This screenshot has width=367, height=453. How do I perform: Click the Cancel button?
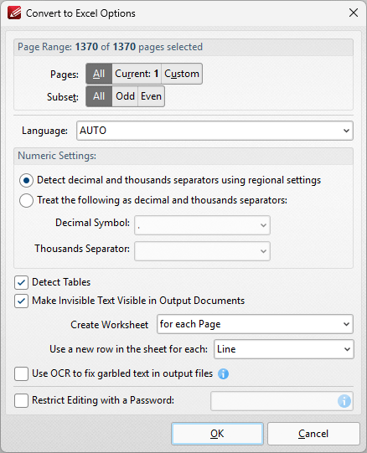tap(313, 434)
